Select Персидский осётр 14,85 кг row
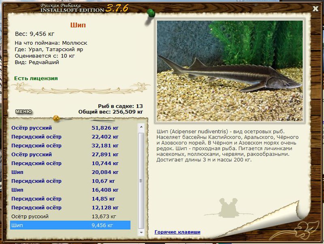 [70, 199]
